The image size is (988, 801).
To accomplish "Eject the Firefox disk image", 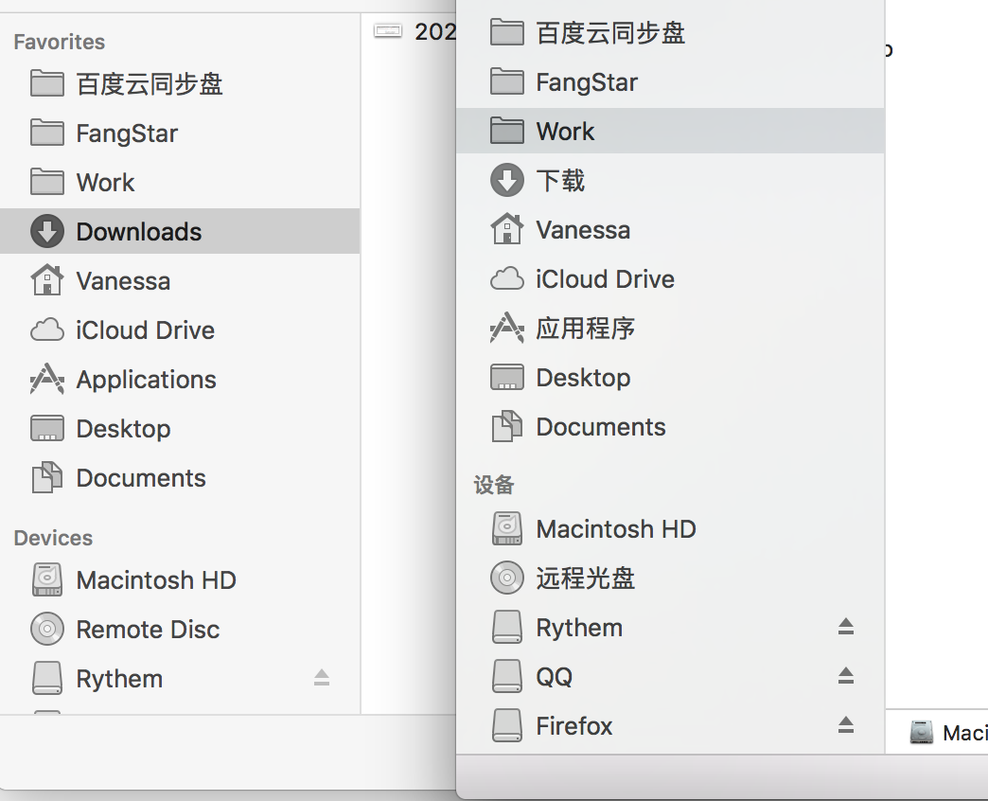I will [845, 725].
